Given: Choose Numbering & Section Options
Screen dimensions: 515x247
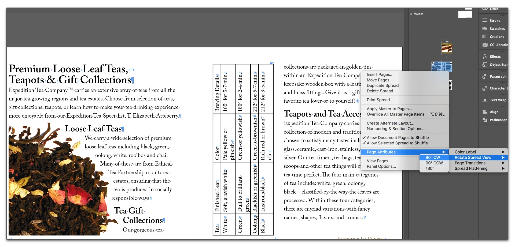Looking at the screenshot, I should [x=396, y=129].
